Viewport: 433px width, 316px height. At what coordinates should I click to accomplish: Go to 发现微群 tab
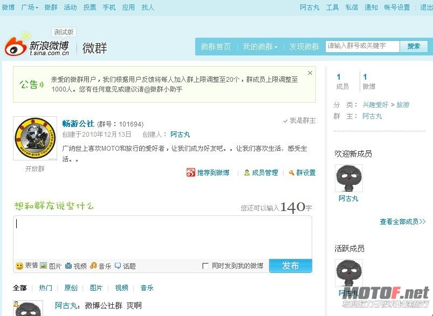point(304,47)
